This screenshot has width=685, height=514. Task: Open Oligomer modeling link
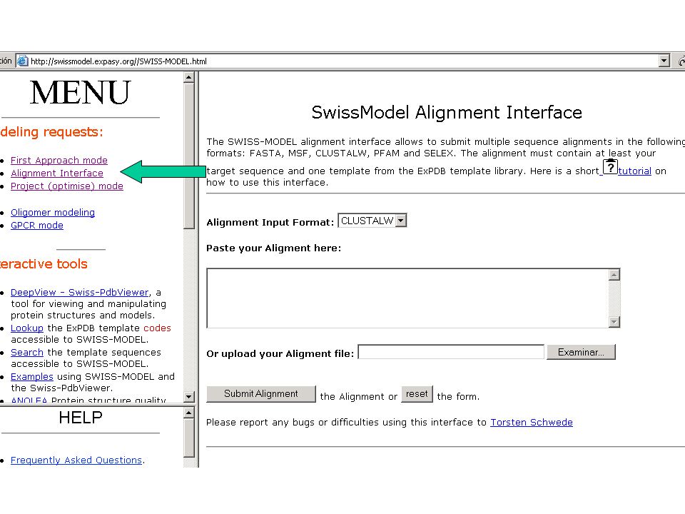point(52,213)
